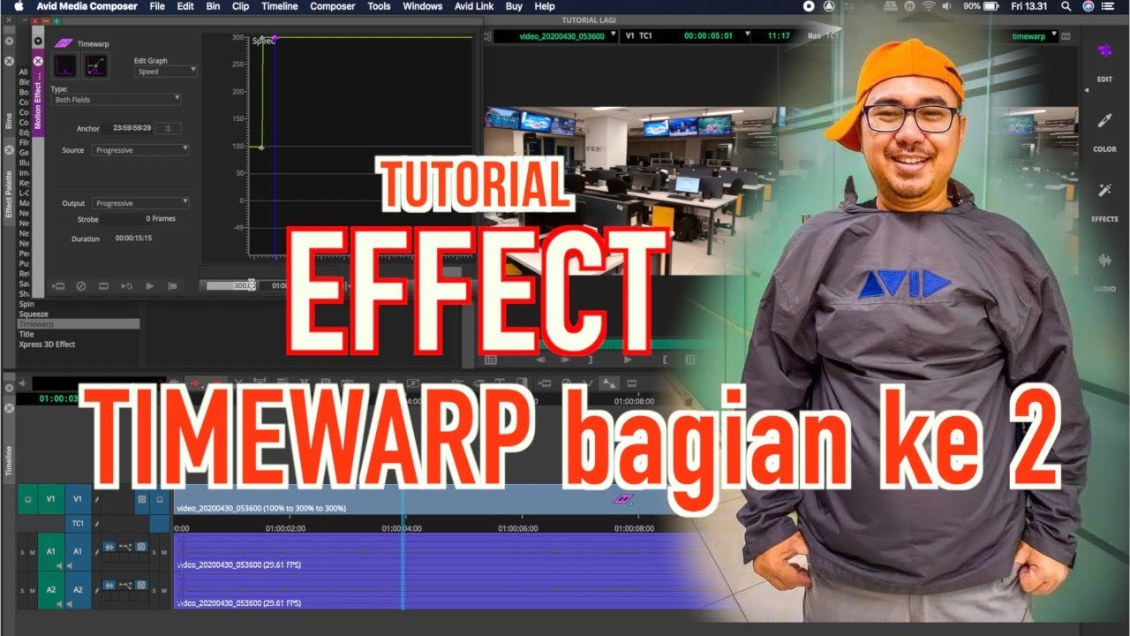The width and height of the screenshot is (1130, 636).
Task: Open the Avid Link menu
Action: [472, 6]
